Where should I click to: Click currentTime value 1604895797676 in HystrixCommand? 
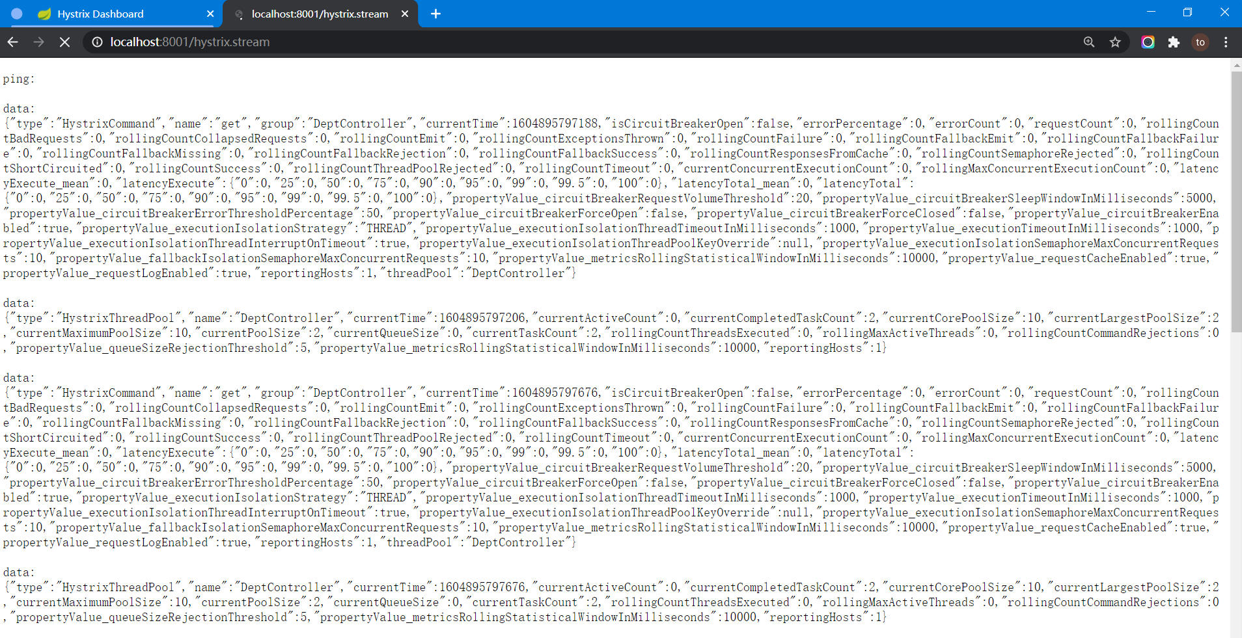point(555,393)
